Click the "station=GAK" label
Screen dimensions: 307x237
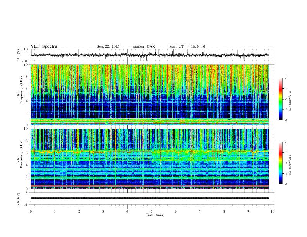tap(144, 46)
